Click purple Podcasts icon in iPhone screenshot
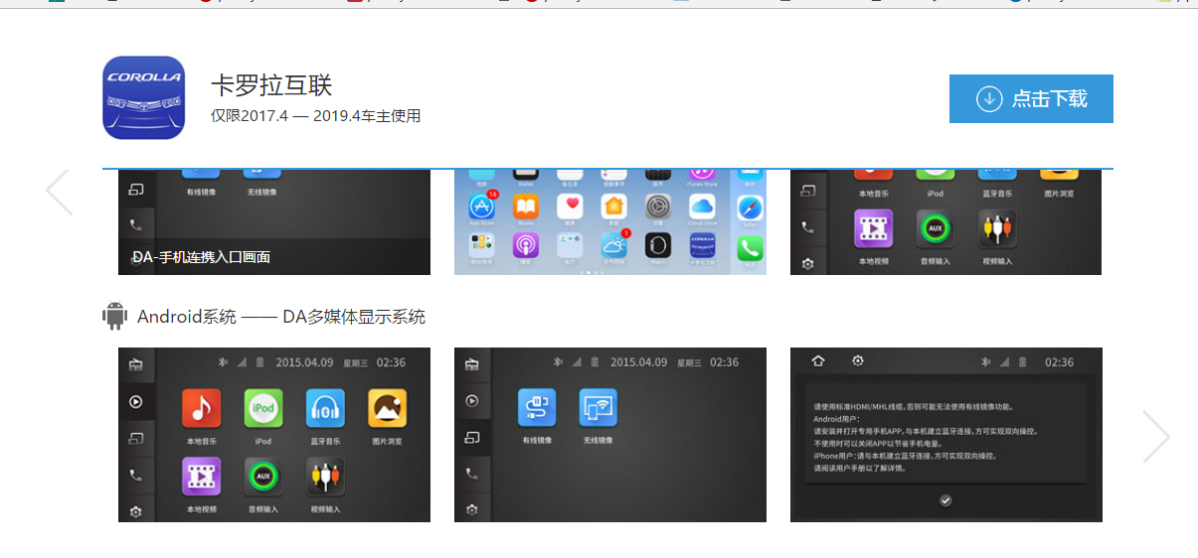Viewport: 1198px width, 558px height. click(x=526, y=245)
